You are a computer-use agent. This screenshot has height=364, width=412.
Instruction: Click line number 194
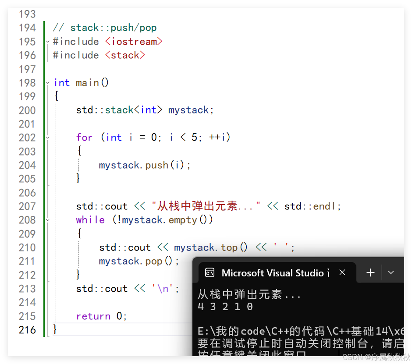point(27,28)
